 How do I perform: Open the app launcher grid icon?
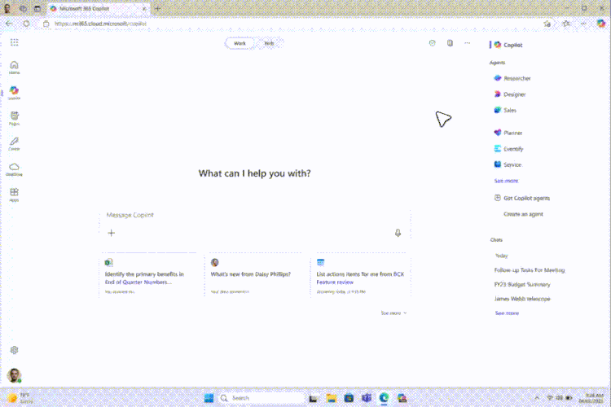(15, 42)
